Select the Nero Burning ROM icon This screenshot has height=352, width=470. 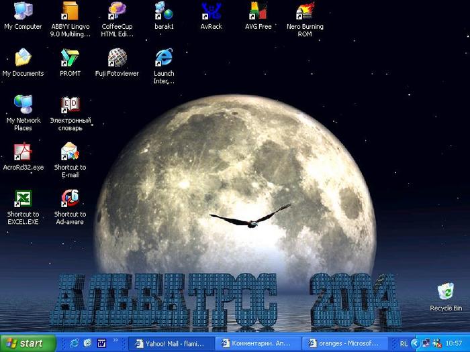(x=305, y=19)
